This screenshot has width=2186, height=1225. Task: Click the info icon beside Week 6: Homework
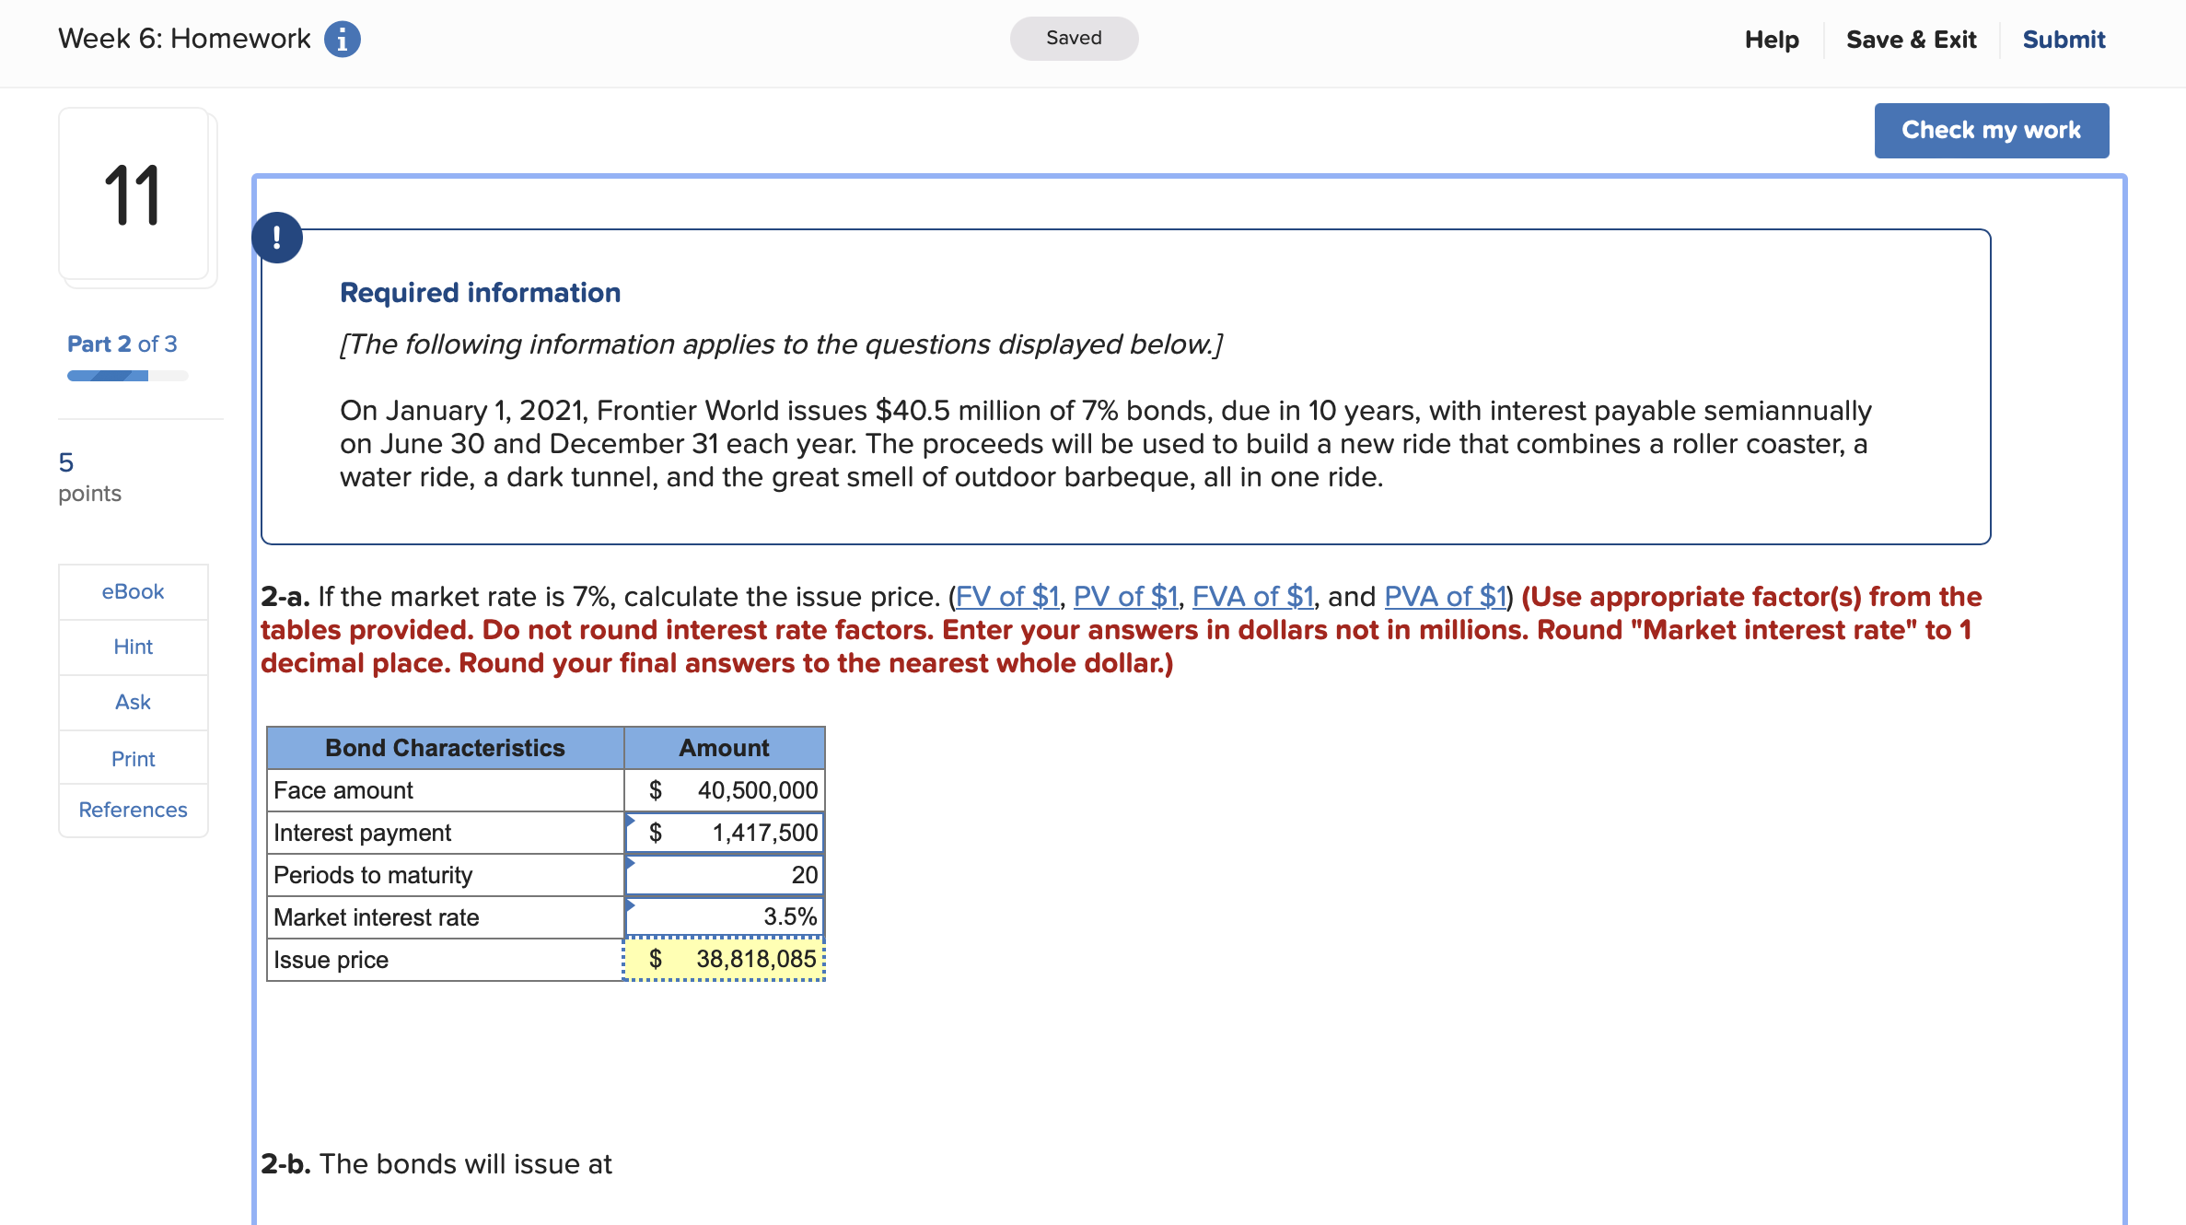[x=341, y=38]
